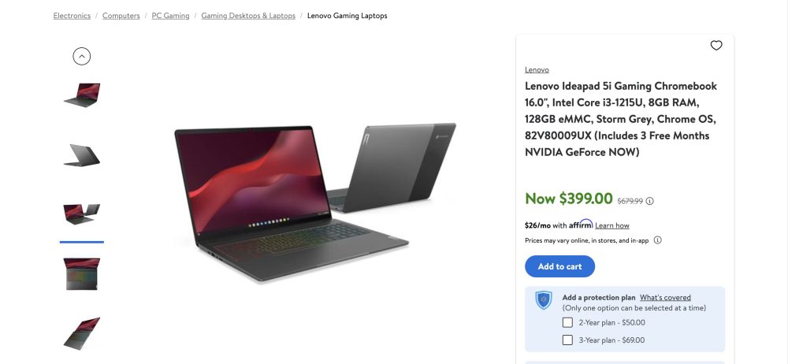This screenshot has width=788, height=364.
Task: Select first thumbnail of open laptop
Action: click(x=82, y=95)
